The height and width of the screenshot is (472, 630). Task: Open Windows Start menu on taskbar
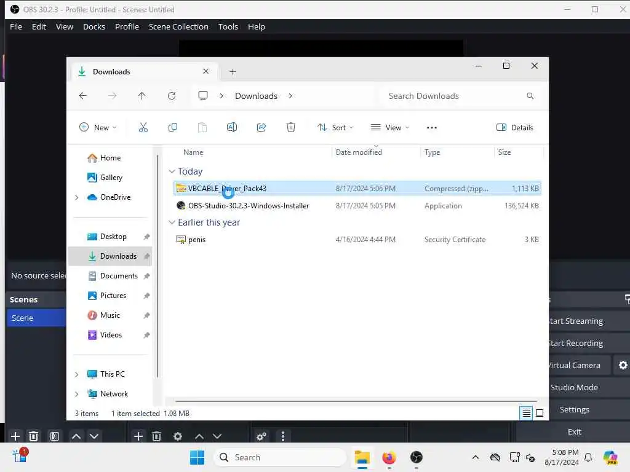pyautogui.click(x=197, y=457)
